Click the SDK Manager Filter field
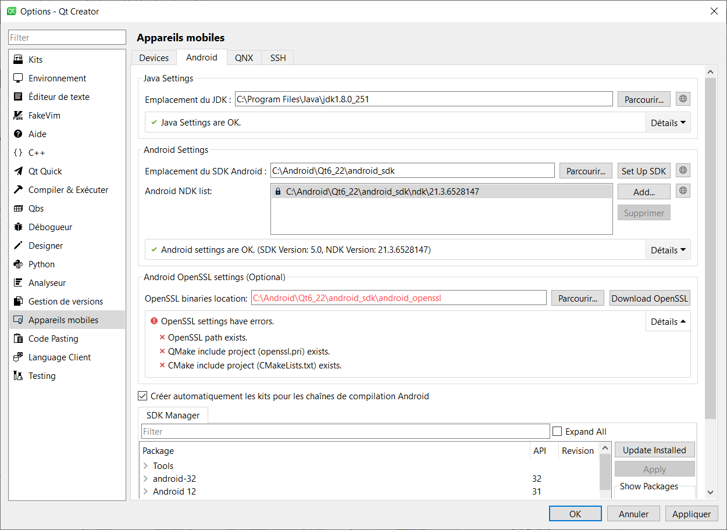Screen dimensions: 727x530 345,431
